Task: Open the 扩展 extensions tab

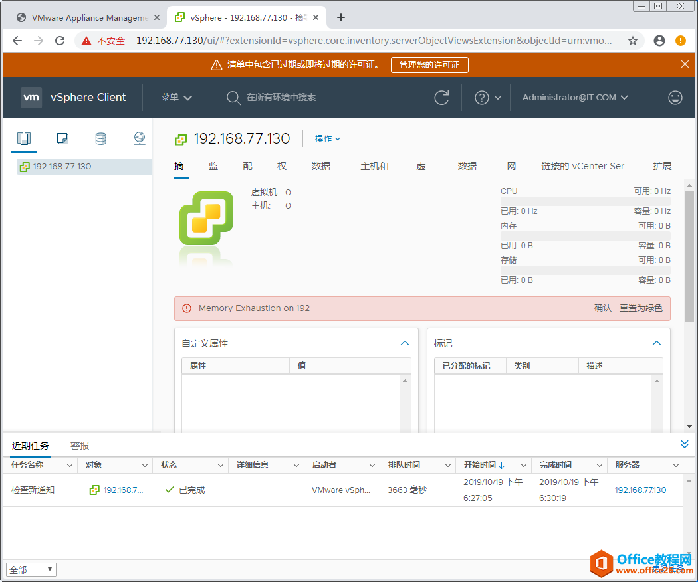Action: (x=665, y=166)
